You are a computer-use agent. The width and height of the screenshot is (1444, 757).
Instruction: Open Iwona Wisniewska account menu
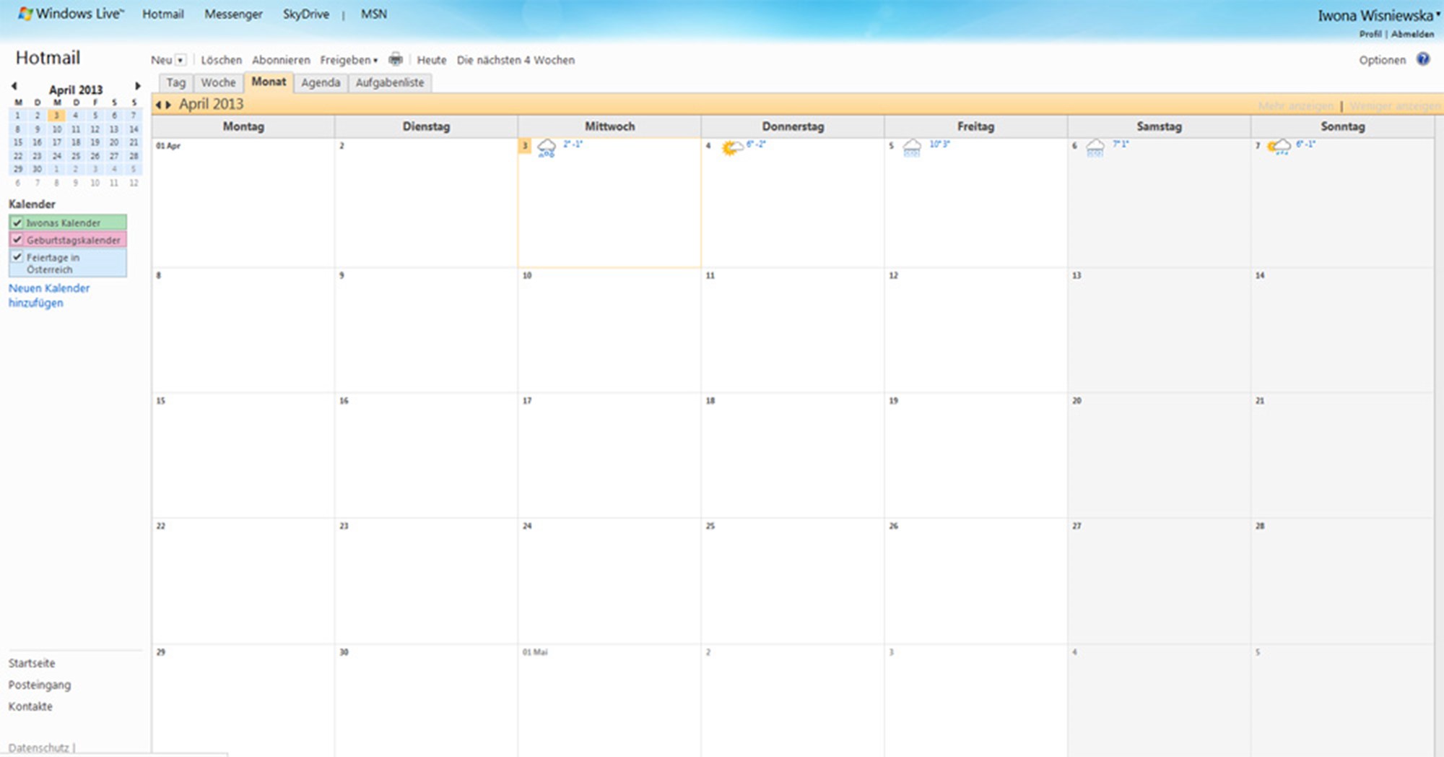[1378, 15]
